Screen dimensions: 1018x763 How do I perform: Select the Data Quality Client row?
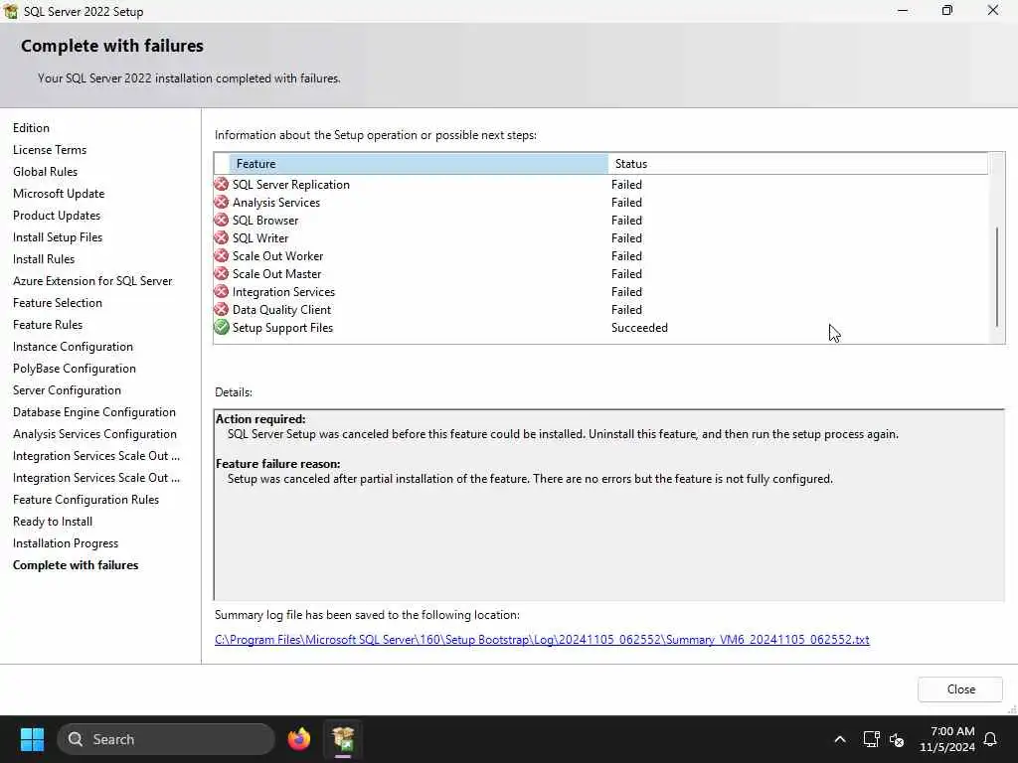pyautogui.click(x=600, y=310)
